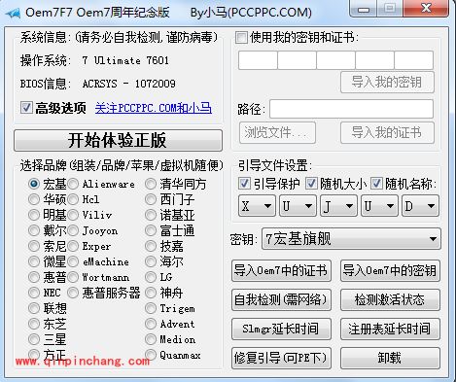Toggle 引导保护 checkbox

click(x=244, y=184)
